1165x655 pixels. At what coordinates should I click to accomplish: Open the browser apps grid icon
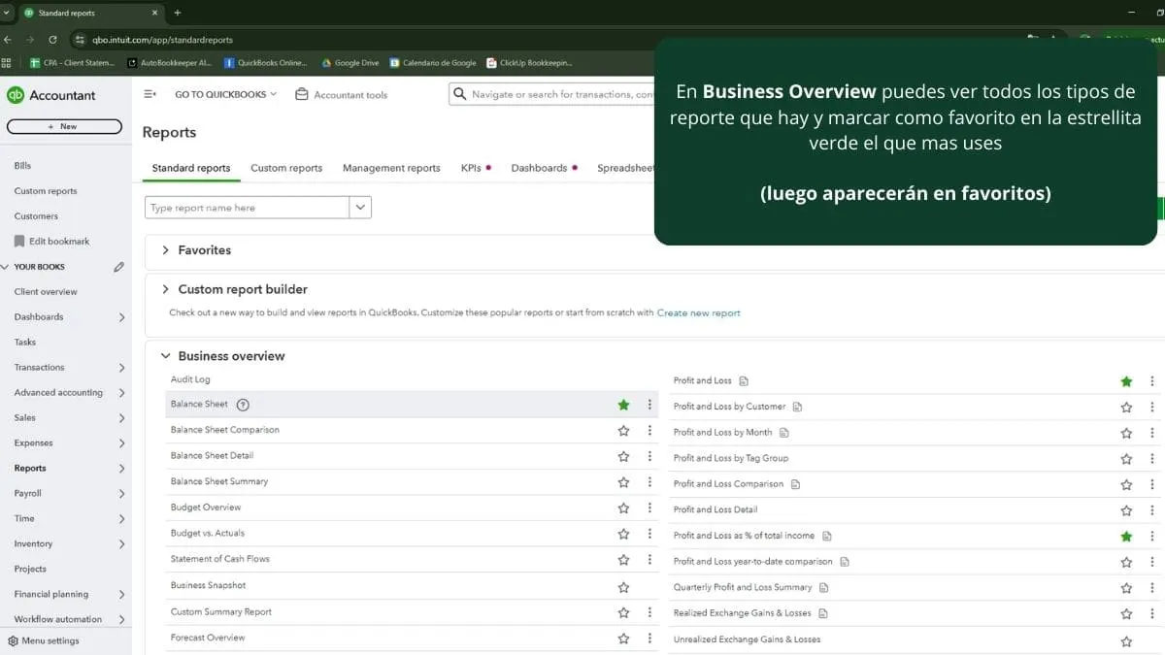[x=8, y=63]
